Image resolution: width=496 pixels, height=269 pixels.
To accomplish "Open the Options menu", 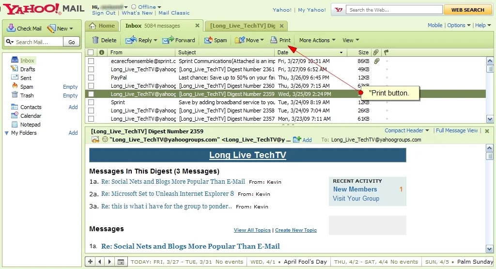I will (x=459, y=25).
